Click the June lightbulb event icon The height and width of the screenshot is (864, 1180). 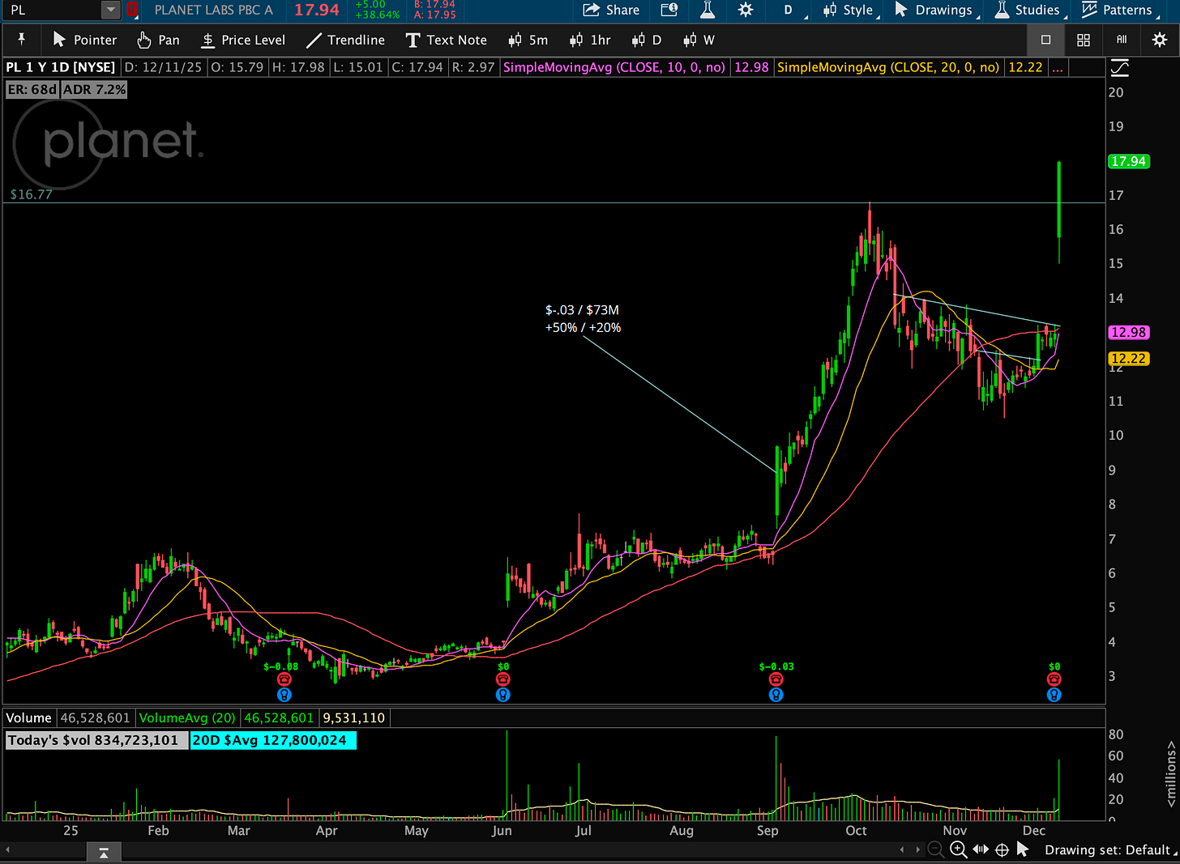[x=503, y=695]
